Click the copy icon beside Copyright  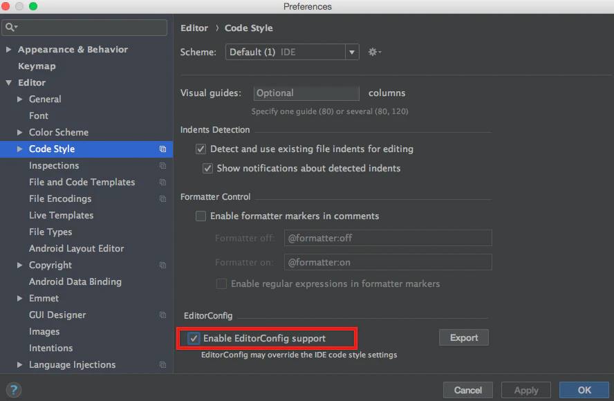(x=162, y=265)
